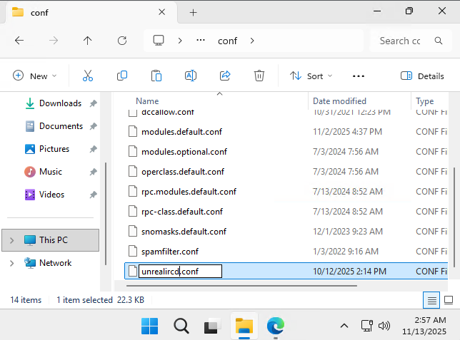Open the New item dropdown

(34, 76)
